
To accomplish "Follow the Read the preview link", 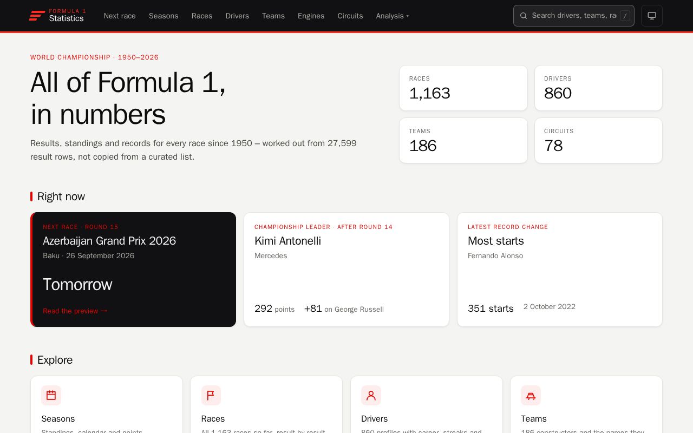I will [x=75, y=311].
